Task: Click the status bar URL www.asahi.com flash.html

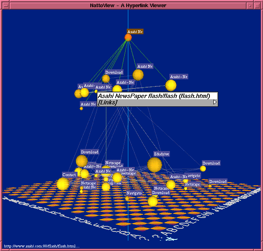Action: click(42, 246)
